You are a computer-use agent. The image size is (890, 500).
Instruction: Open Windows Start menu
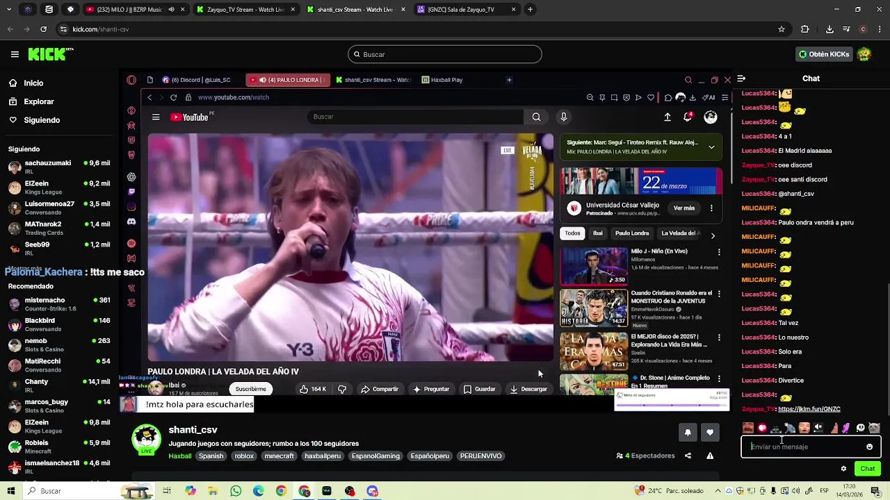point(11,491)
